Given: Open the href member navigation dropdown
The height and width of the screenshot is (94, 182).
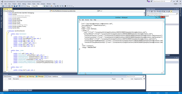Looking at the screenshot, I should coord(122,11).
